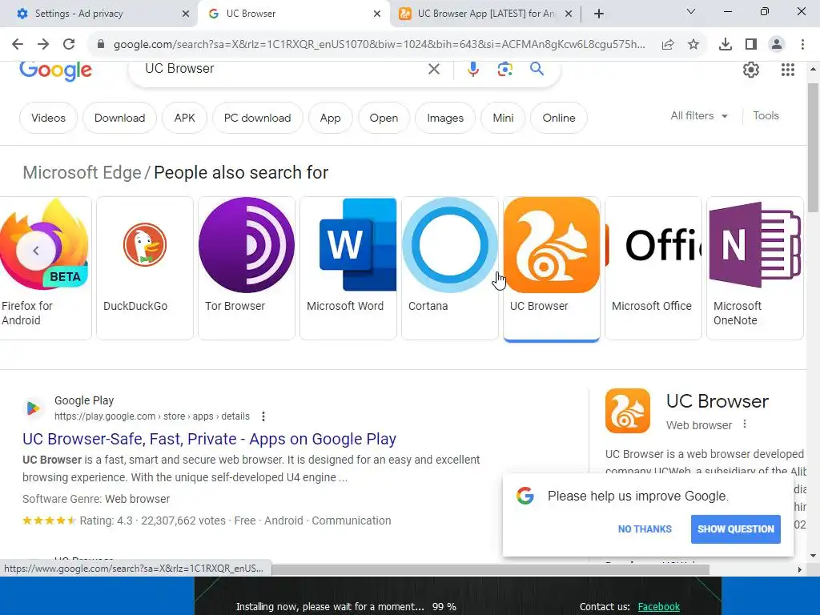Open Chrome three-dot menu
The width and height of the screenshot is (820, 615).
click(x=802, y=45)
